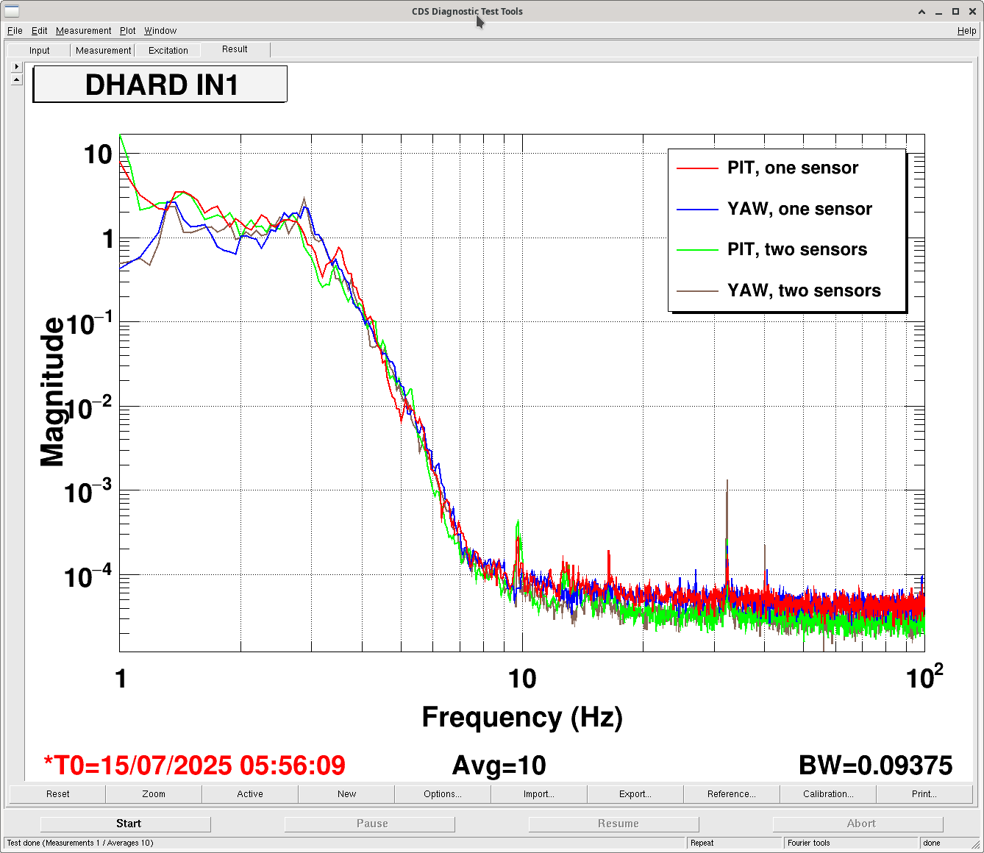This screenshot has width=984, height=853.
Task: Maximize the CDS Diagnostic Test Tools window
Action: click(x=955, y=12)
